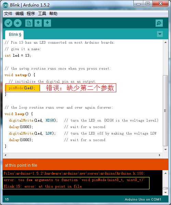Viewport: 171px width, 205px height.
Task: Maximize the Arduino window
Action: [148, 3]
